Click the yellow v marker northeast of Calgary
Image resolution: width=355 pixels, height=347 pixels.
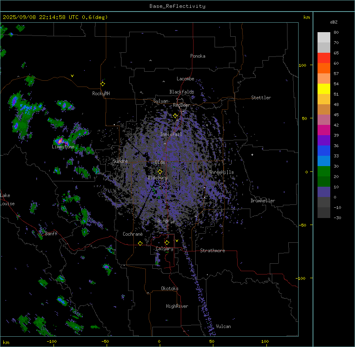click(x=177, y=241)
